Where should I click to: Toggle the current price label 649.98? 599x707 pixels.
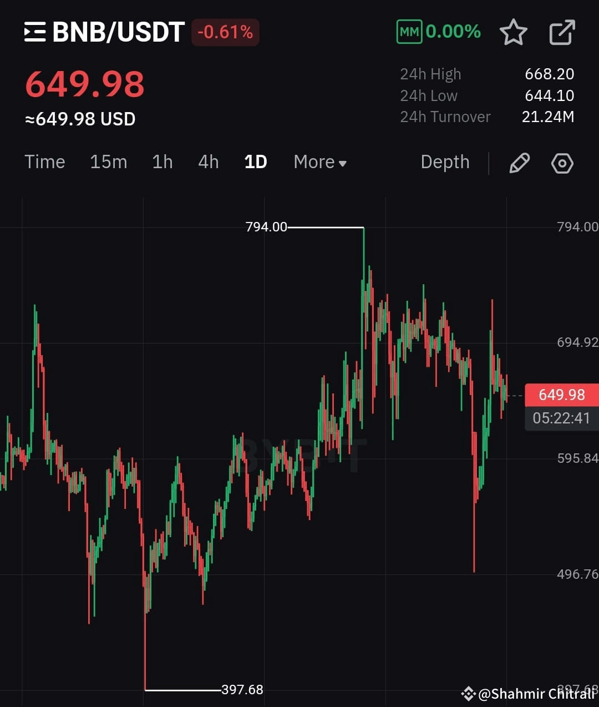[561, 395]
